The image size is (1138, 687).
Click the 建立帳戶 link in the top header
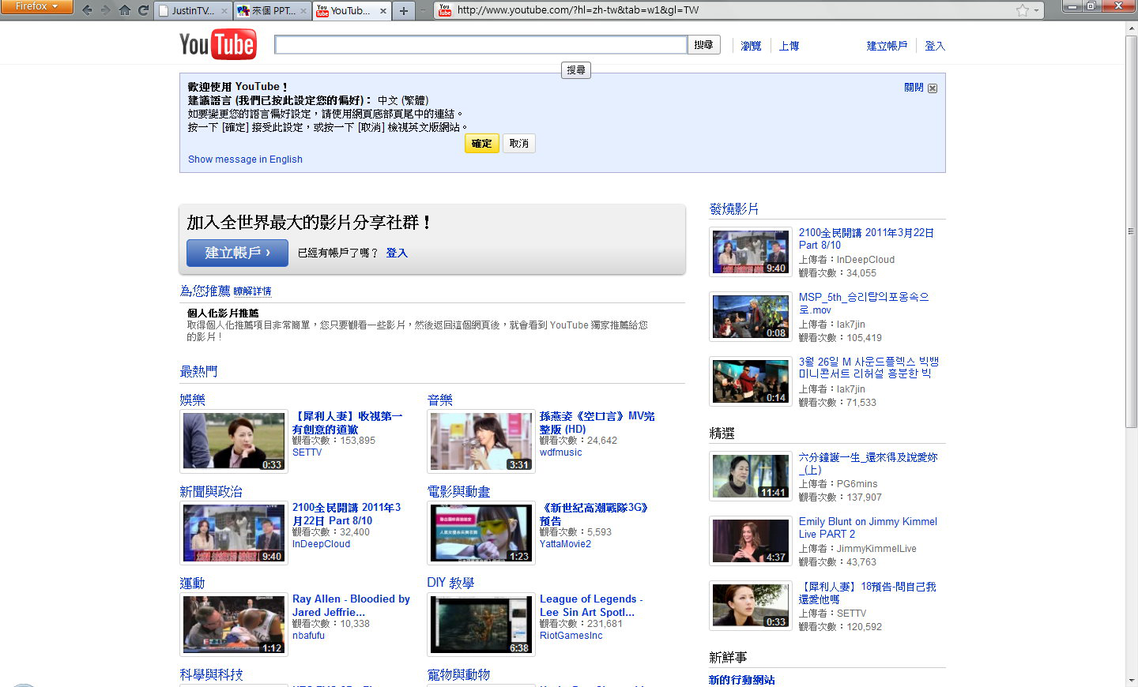[887, 46]
